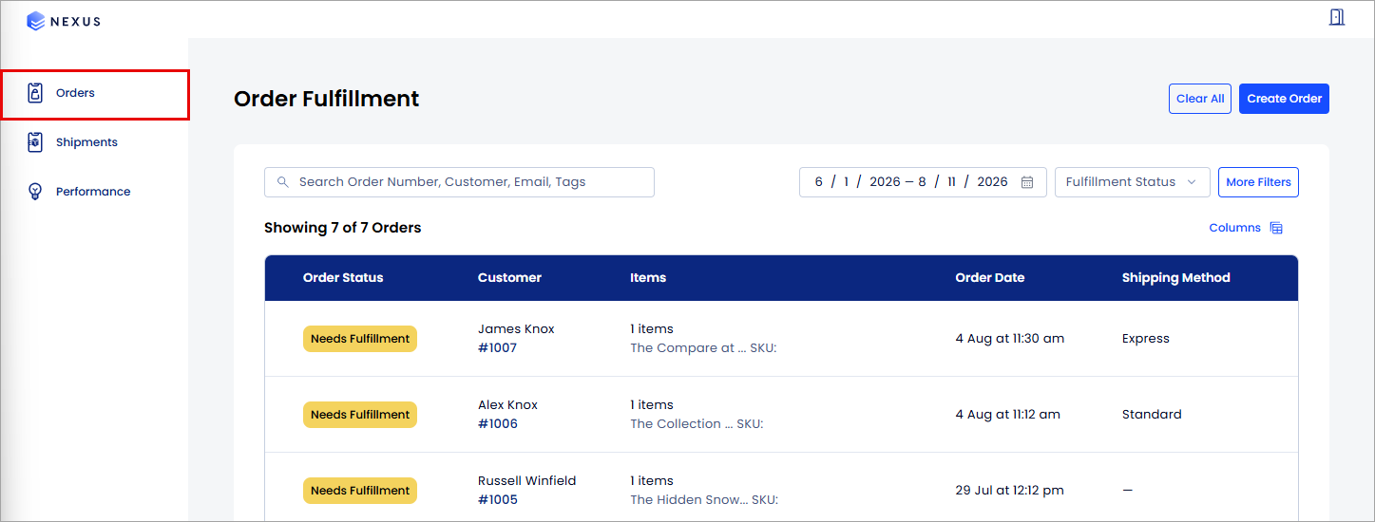
Task: Select customer name Alex Knox
Action: point(507,405)
